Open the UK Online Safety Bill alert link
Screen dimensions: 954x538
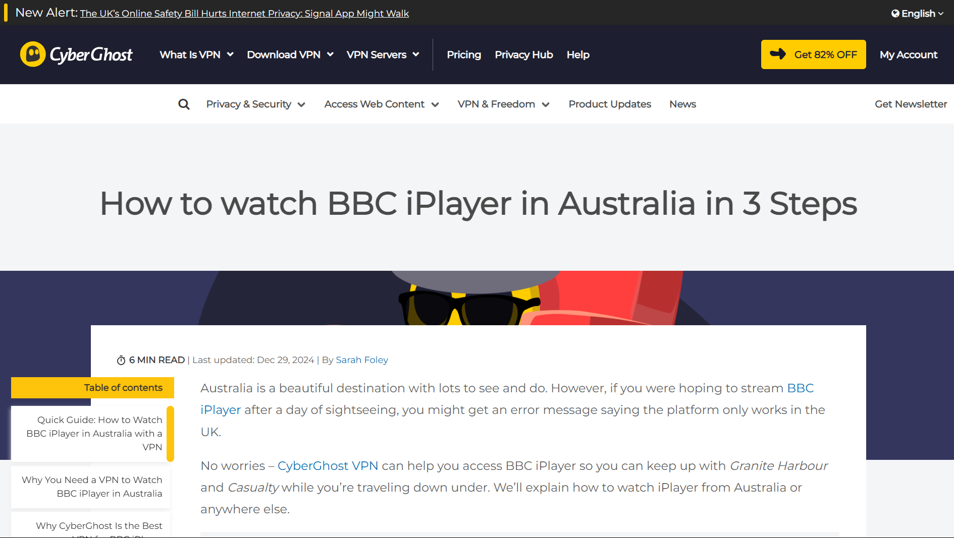(244, 14)
